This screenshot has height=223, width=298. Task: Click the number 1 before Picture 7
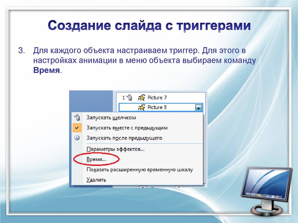pyautogui.click(x=123, y=96)
